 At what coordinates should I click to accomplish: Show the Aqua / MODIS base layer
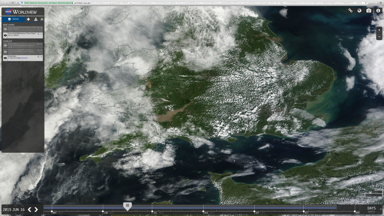[x=5, y=29]
